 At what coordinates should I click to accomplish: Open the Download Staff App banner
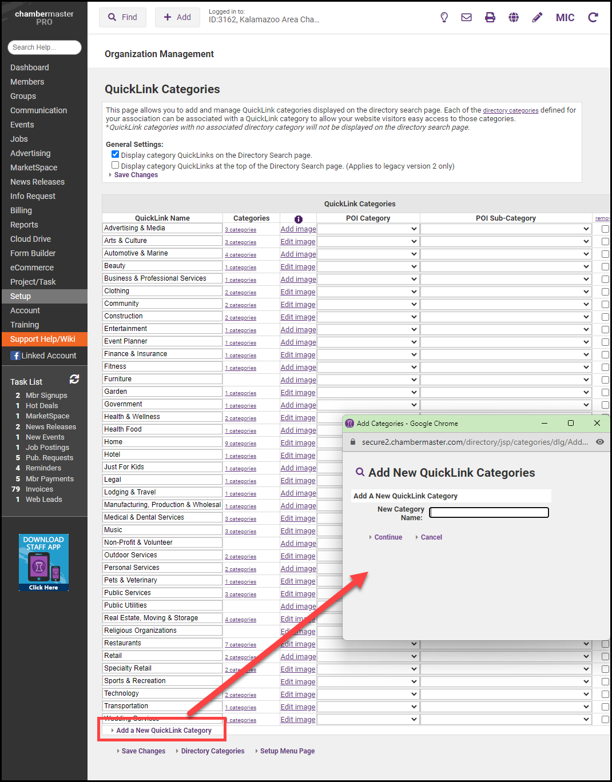[43, 562]
